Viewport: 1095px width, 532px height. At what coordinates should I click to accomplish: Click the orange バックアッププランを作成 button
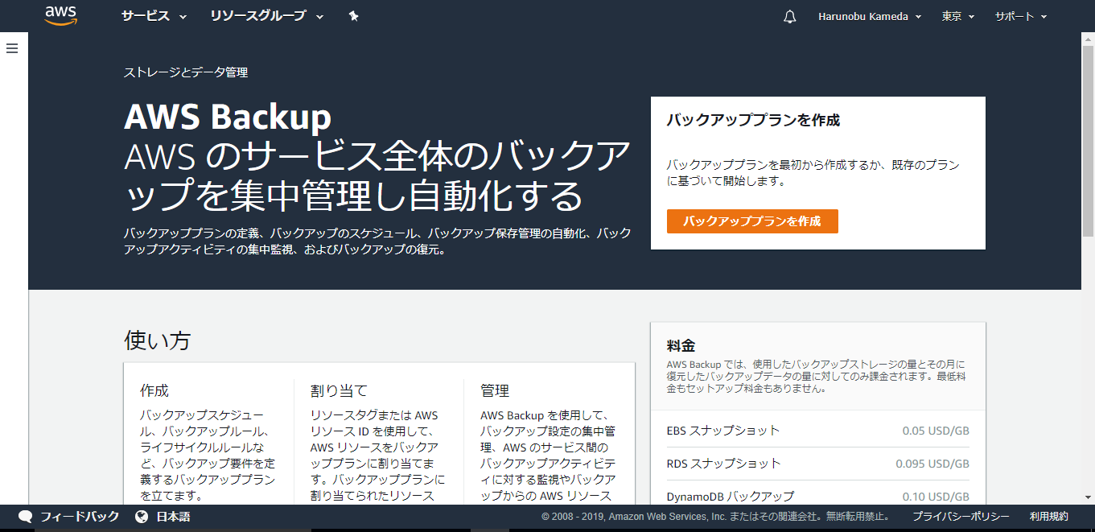coord(752,221)
